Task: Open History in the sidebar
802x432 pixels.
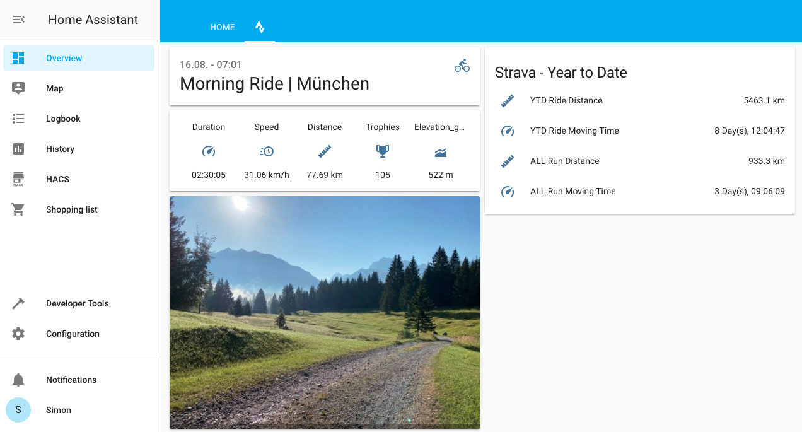Action: click(x=79, y=149)
